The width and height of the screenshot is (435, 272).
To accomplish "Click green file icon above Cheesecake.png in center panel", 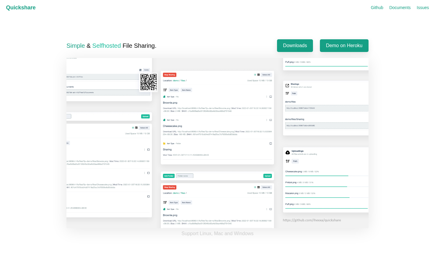I will click(x=164, y=120).
